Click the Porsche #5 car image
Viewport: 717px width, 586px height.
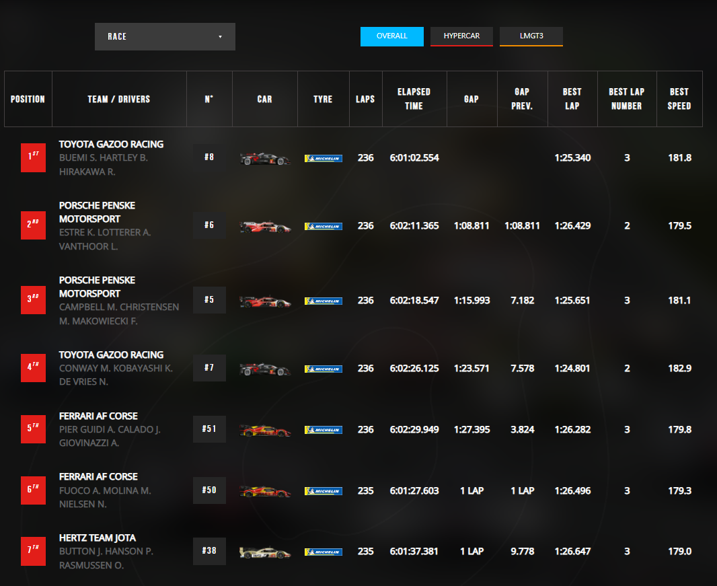265,301
